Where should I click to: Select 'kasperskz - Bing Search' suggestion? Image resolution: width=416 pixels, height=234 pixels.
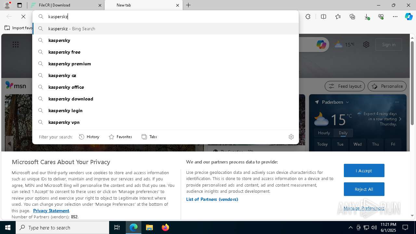click(166, 29)
